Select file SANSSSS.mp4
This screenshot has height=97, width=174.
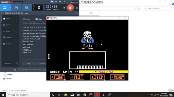click(x=27, y=50)
